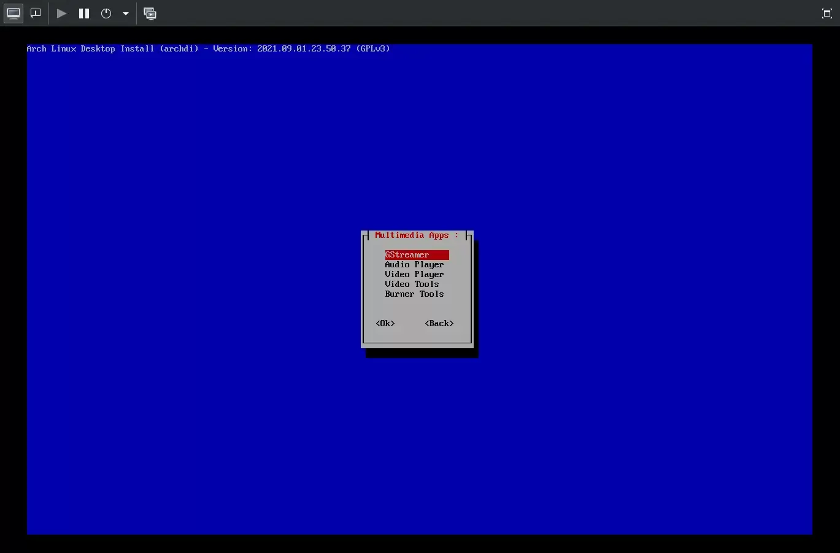This screenshot has height=553, width=840.
Task: Pause the virtual machine
Action: coord(84,13)
